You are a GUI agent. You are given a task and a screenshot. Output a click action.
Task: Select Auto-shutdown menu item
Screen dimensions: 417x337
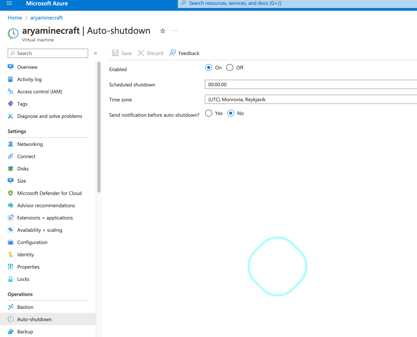click(48, 319)
